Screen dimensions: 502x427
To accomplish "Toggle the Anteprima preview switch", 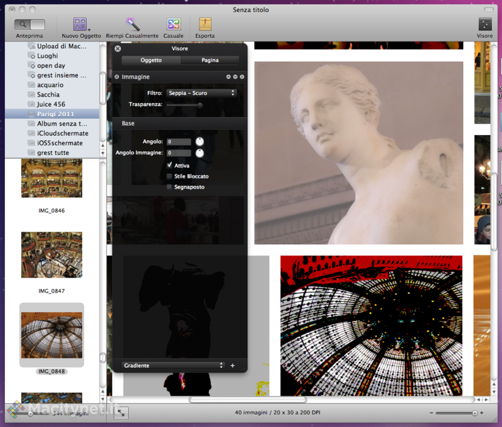I will tap(29, 24).
